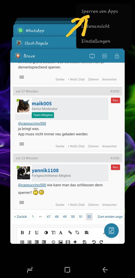This screenshot has width=135, height=278.
Task: Insert an image into the post
Action: (x=61, y=242)
